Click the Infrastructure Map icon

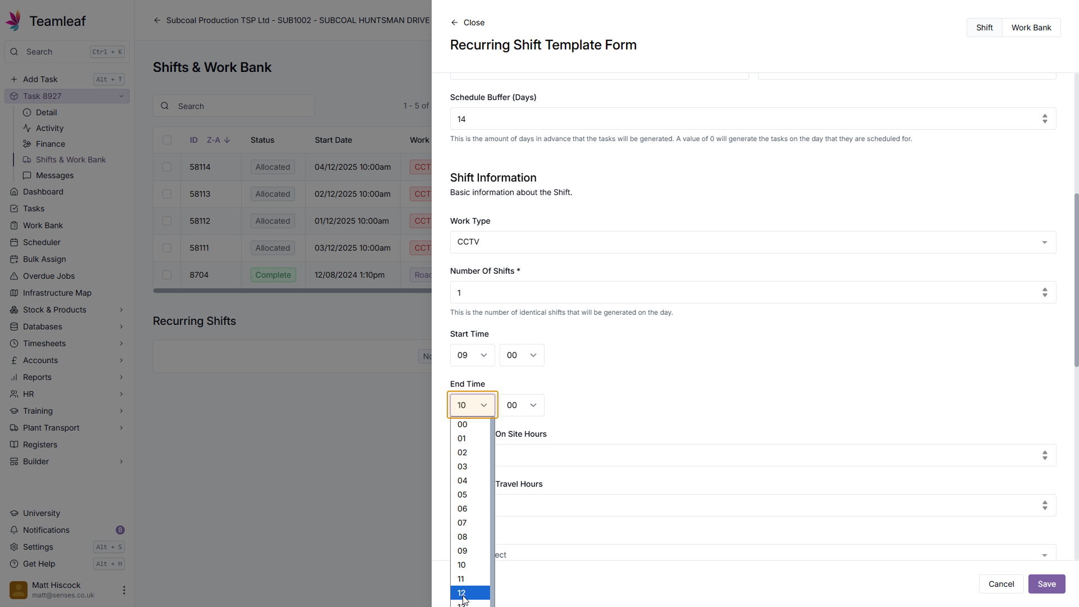(x=14, y=293)
